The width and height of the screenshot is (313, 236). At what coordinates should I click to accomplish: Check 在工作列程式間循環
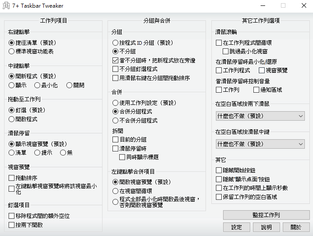[x=244, y=43]
